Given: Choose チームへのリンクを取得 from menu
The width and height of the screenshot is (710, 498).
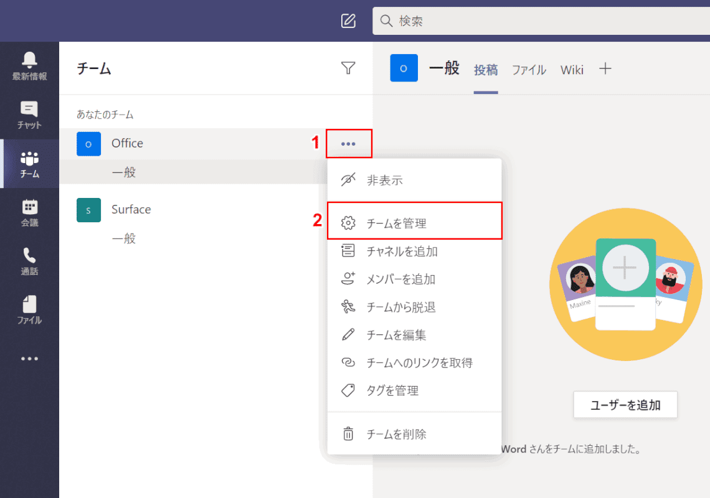Looking at the screenshot, I should (x=414, y=363).
